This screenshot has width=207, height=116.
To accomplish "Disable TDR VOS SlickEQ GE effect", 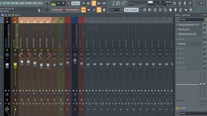I will point(204,34).
